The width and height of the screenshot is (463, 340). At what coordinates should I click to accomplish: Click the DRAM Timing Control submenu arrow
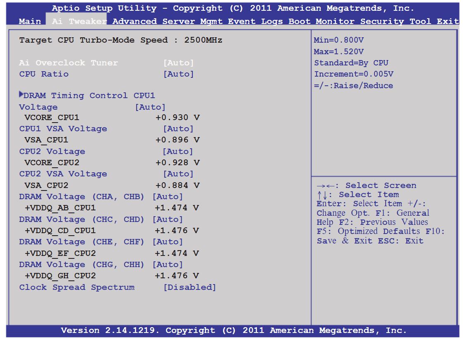pyautogui.click(x=21, y=94)
